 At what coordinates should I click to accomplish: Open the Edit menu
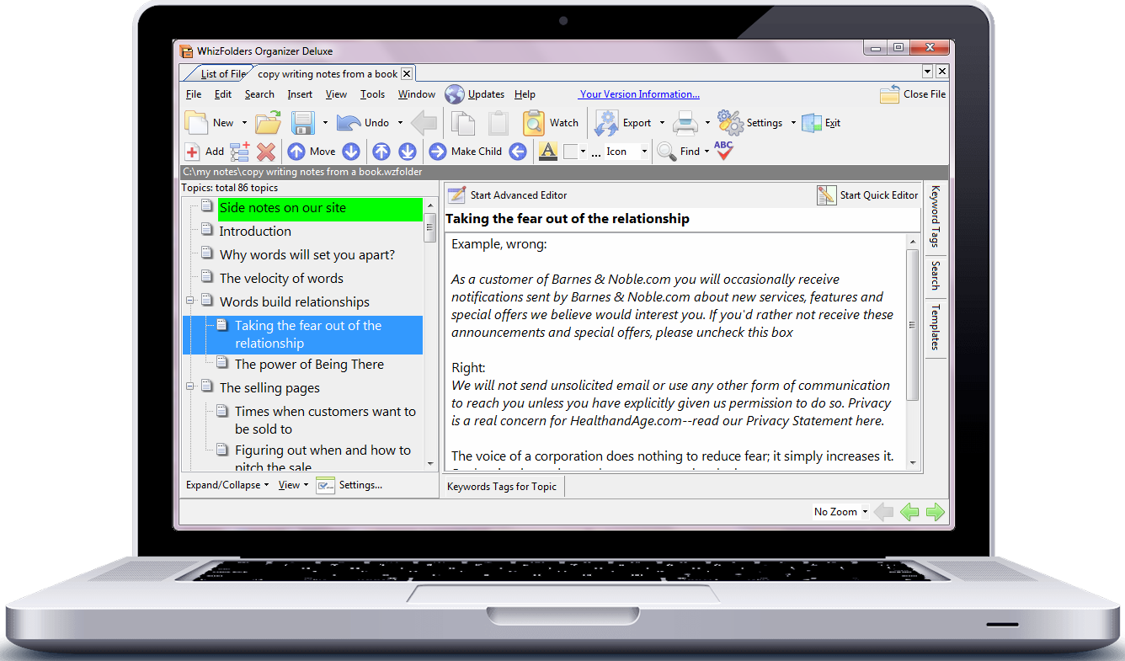pos(223,94)
